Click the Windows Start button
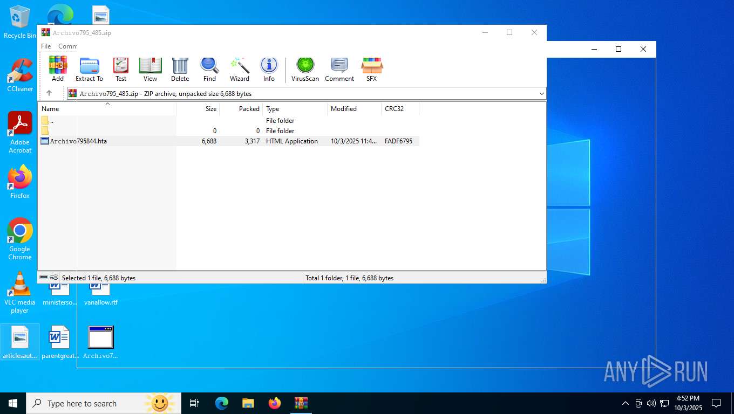 pyautogui.click(x=12, y=403)
